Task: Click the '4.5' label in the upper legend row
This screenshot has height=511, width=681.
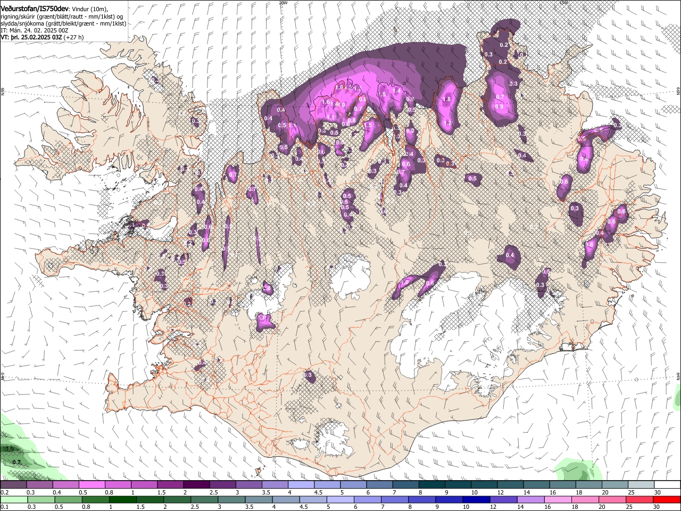Action: point(318,493)
